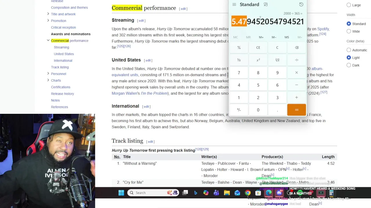Switch to Microsoft Edge on taskbar

point(269,193)
